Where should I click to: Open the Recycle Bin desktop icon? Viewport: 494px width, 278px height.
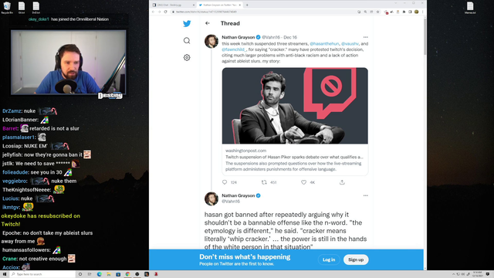7,8
